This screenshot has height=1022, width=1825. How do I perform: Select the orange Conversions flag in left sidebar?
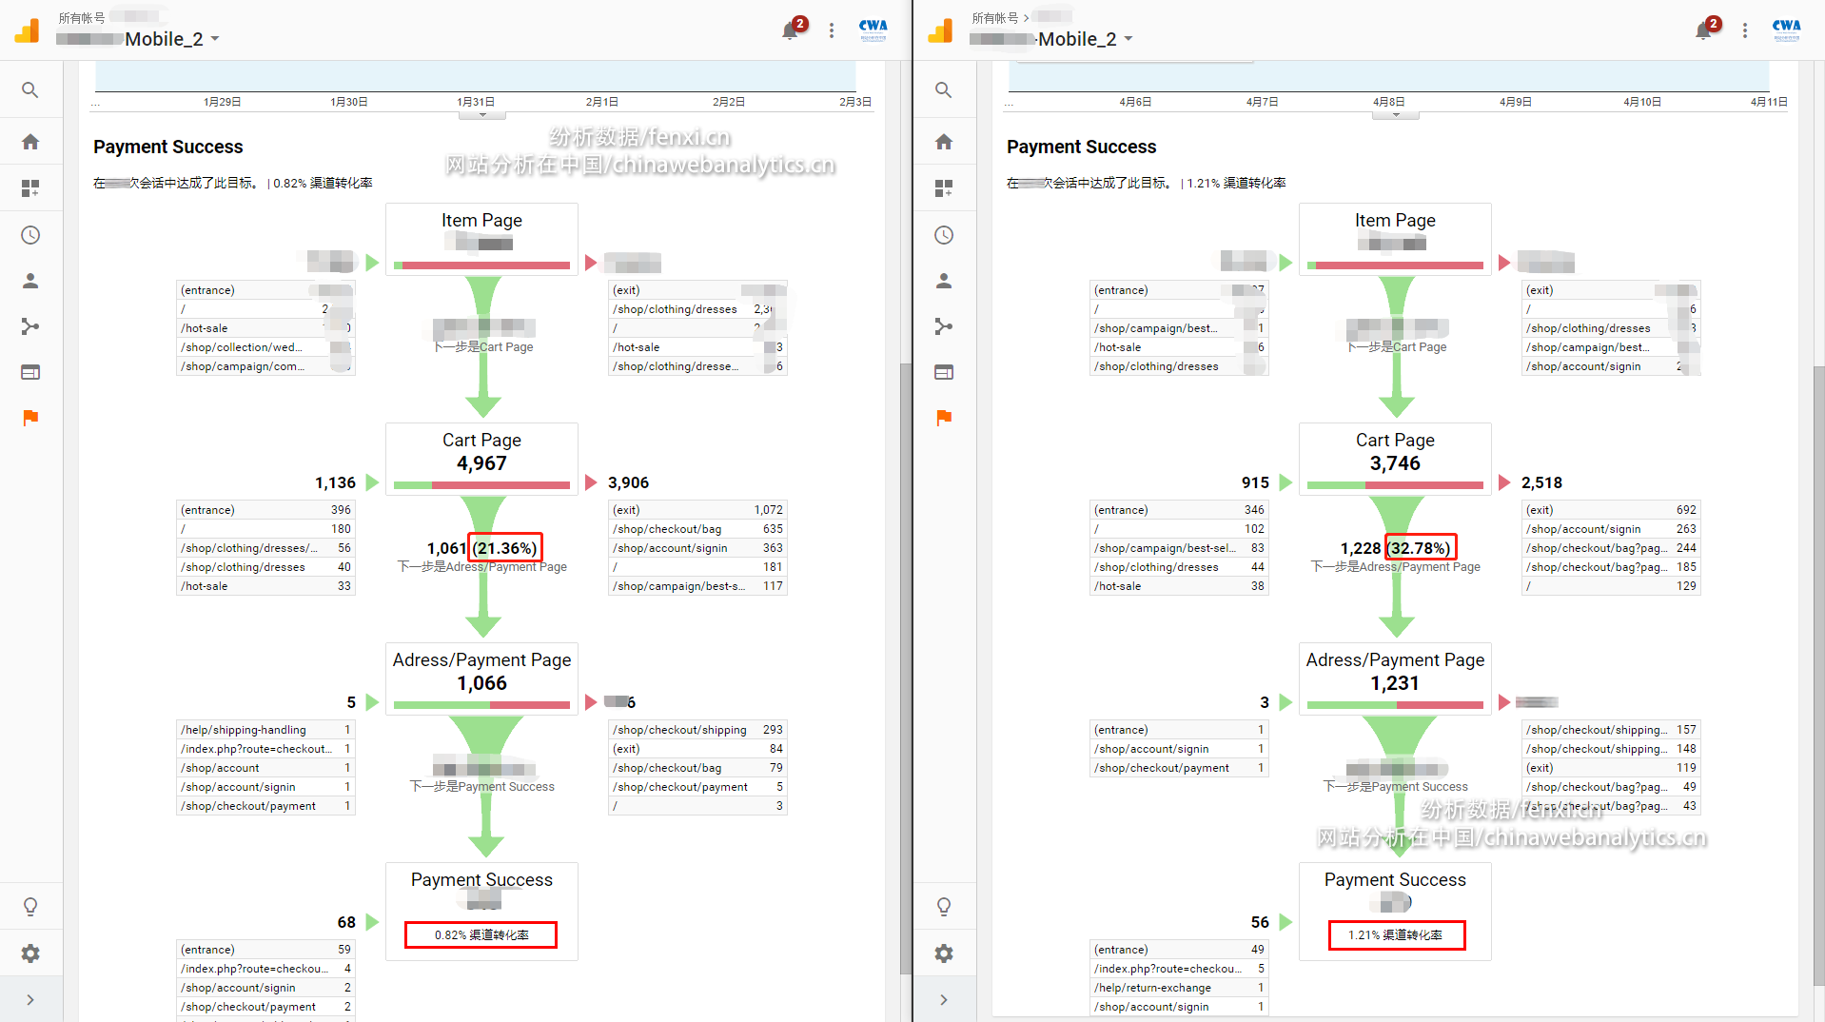[30, 418]
